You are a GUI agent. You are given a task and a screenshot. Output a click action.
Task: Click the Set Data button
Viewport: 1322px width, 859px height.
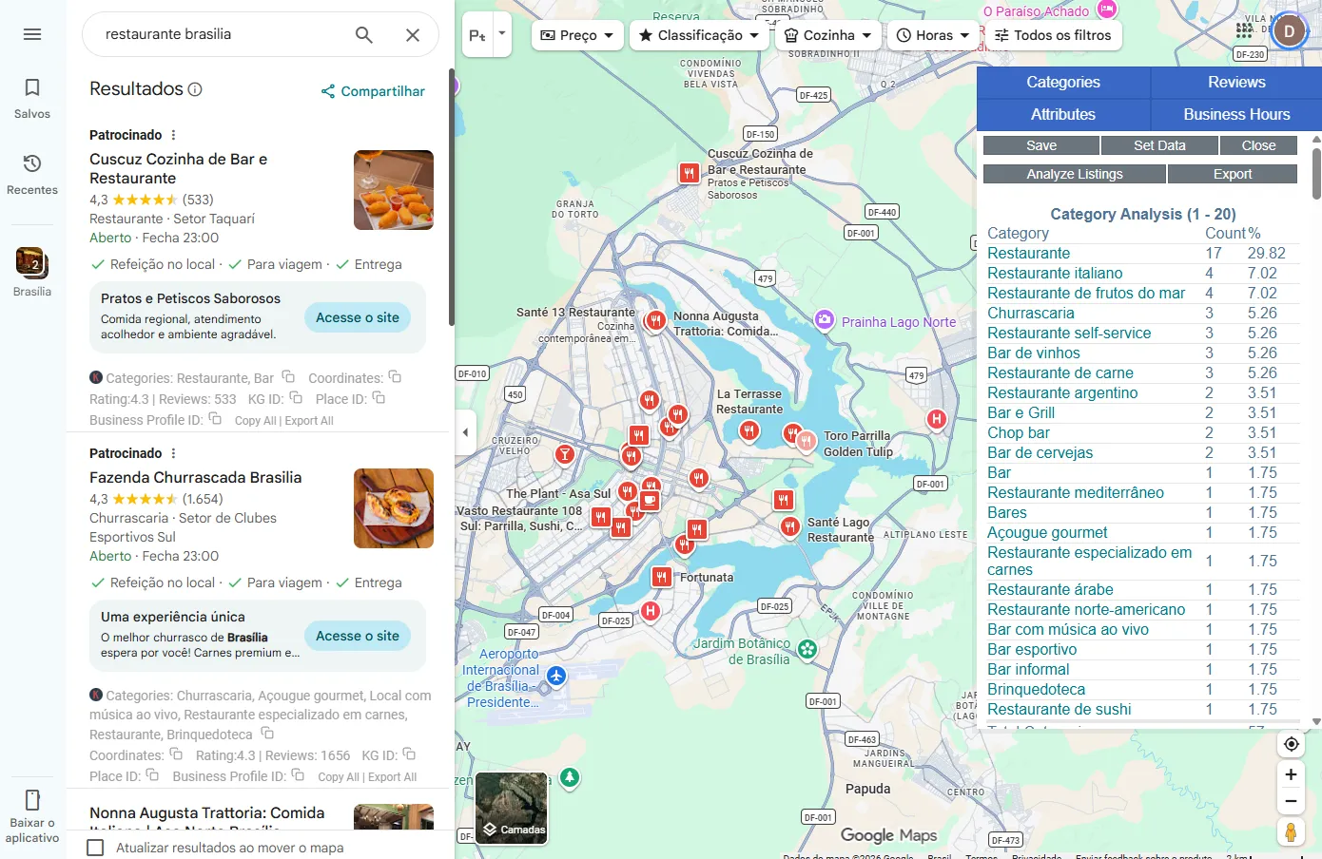point(1159,145)
